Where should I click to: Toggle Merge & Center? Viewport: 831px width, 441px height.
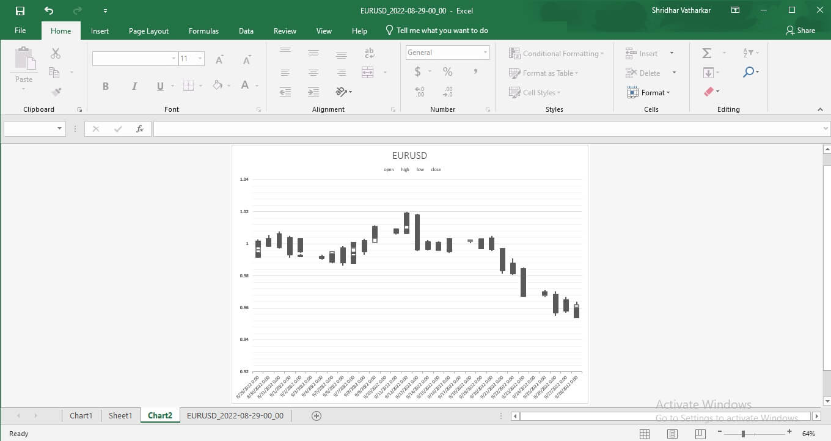tap(368, 72)
